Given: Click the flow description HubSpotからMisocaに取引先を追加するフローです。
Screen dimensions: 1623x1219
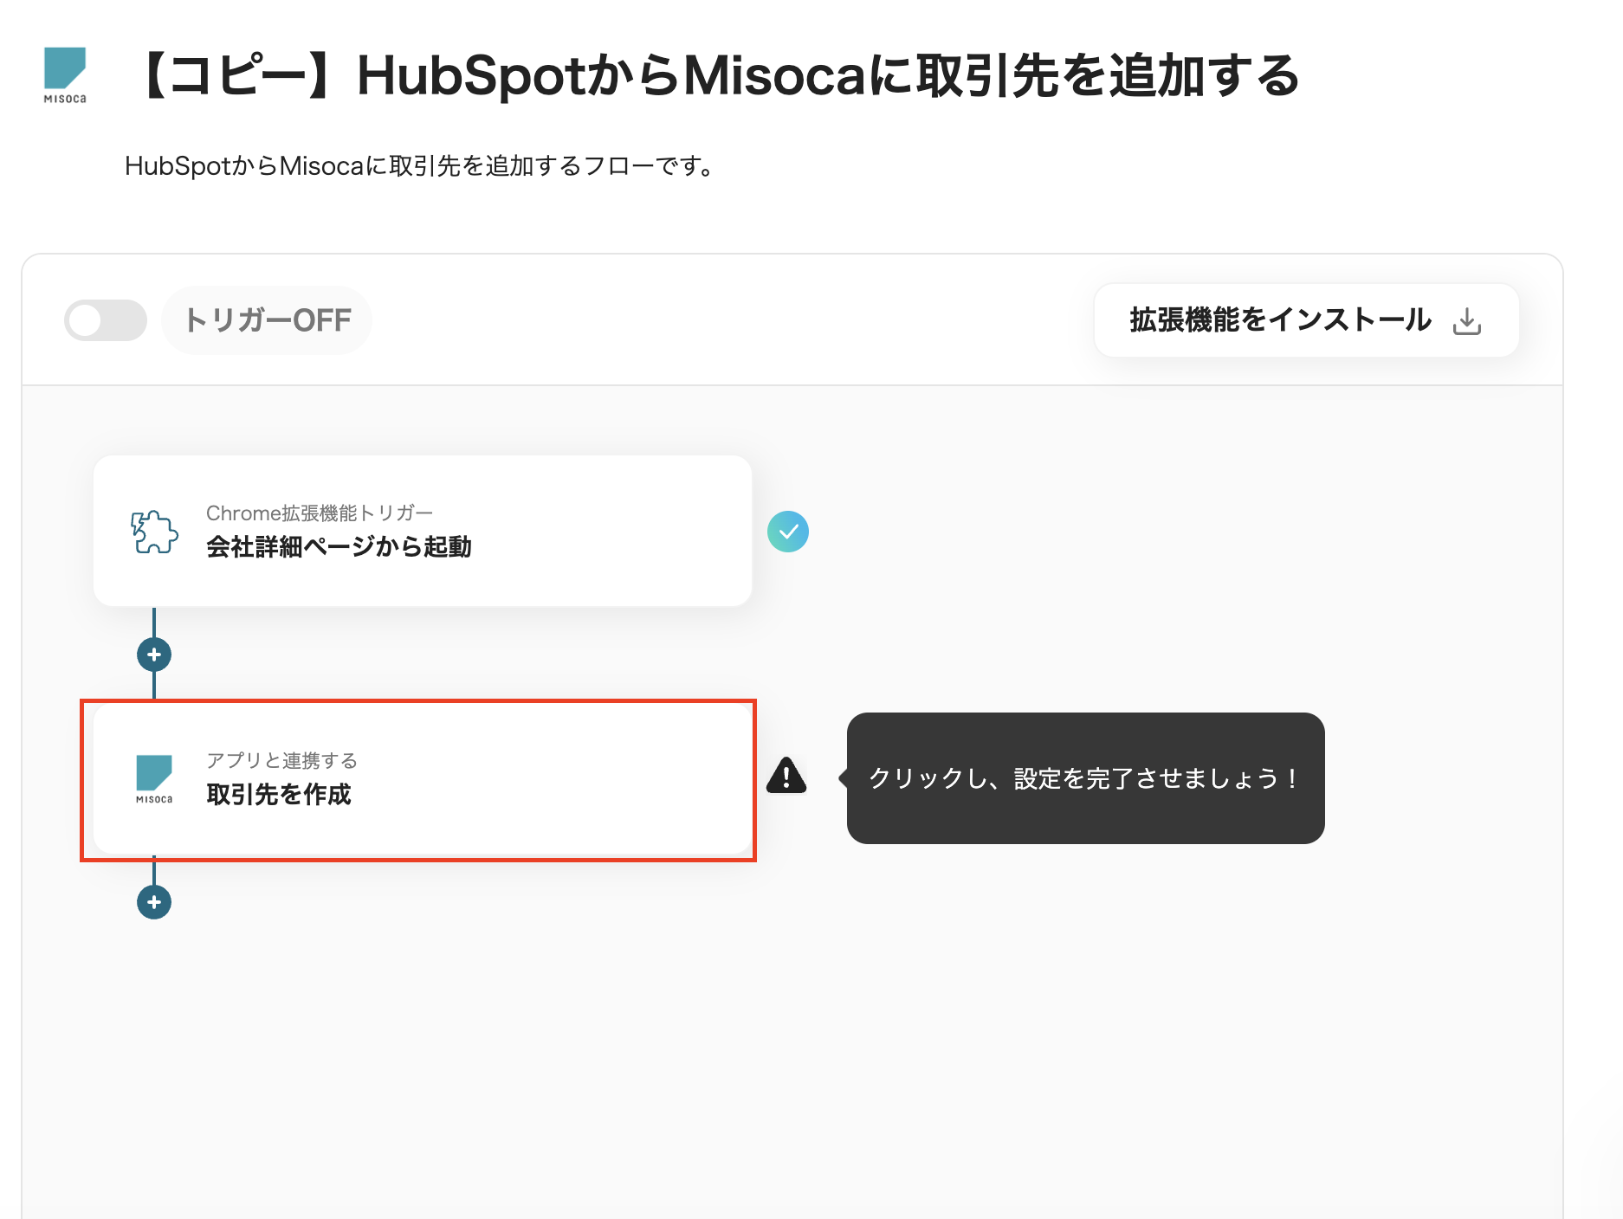Looking at the screenshot, I should [420, 165].
